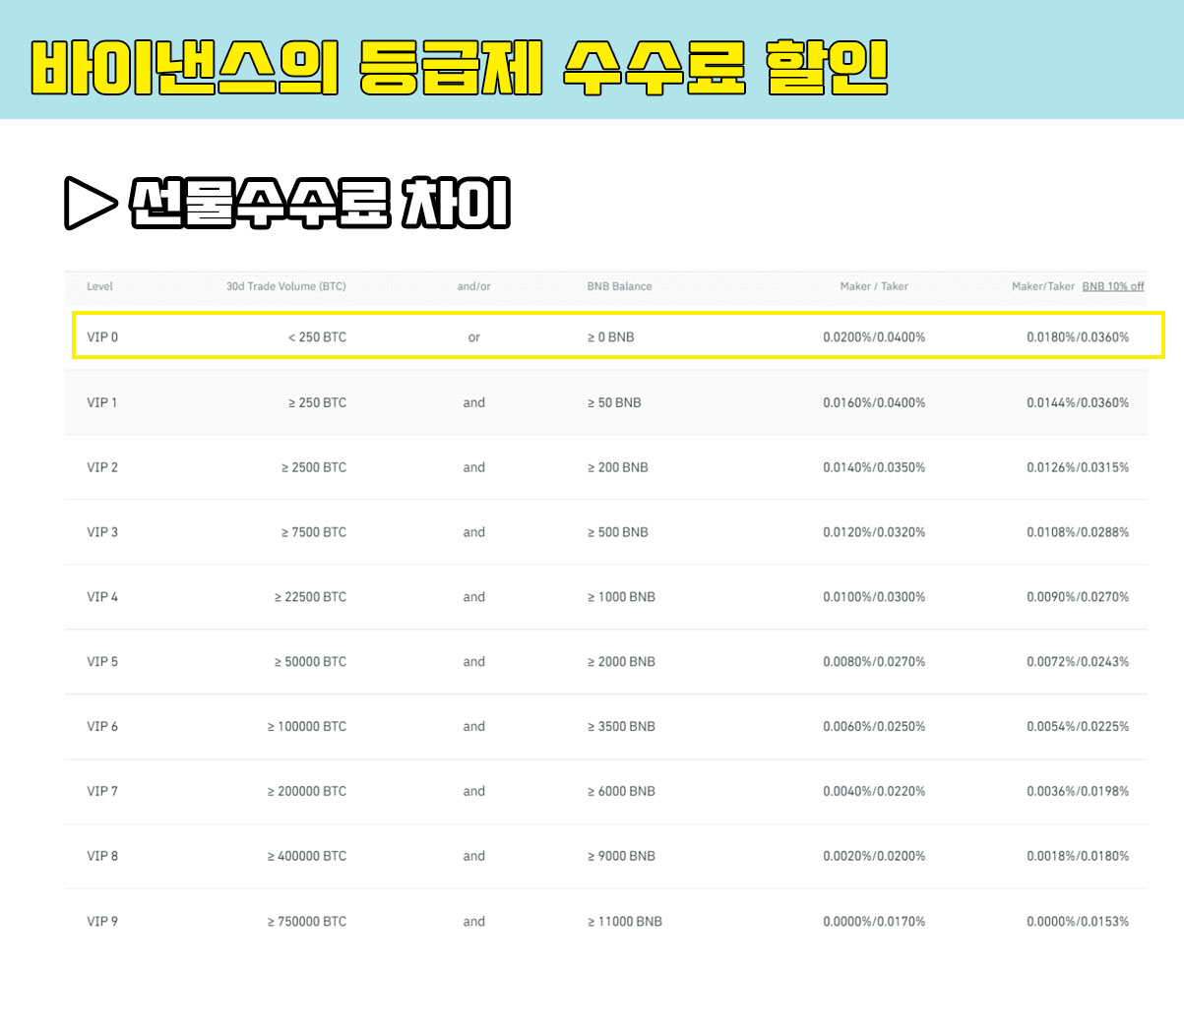Select the ≥ 400000 BTC volume cell

[x=307, y=856]
